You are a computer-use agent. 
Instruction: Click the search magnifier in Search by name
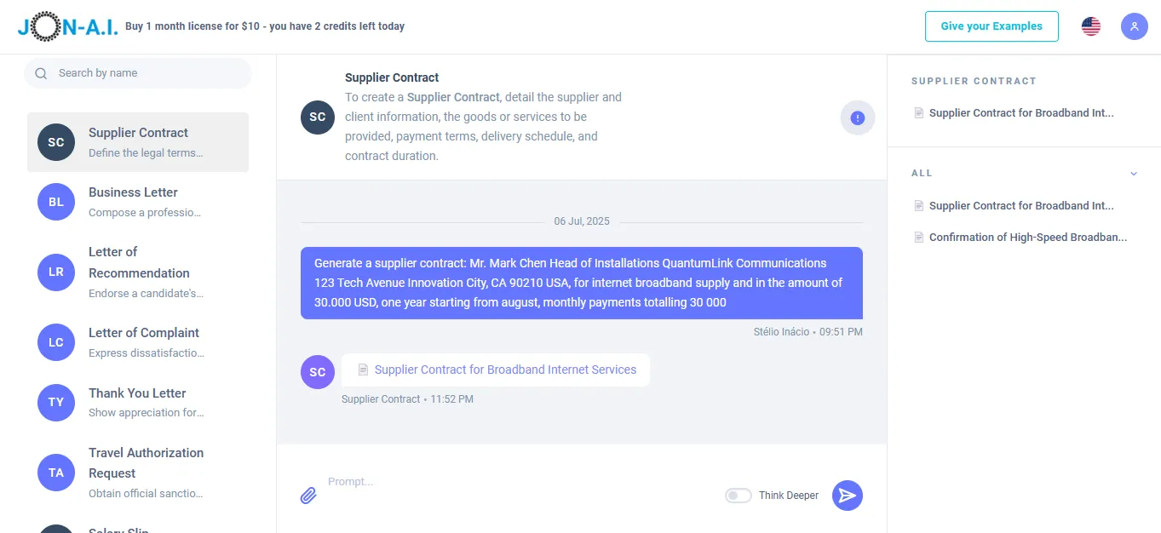[x=41, y=73]
